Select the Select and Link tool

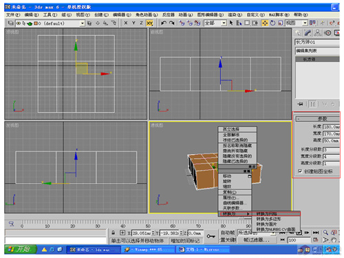pos(182,23)
